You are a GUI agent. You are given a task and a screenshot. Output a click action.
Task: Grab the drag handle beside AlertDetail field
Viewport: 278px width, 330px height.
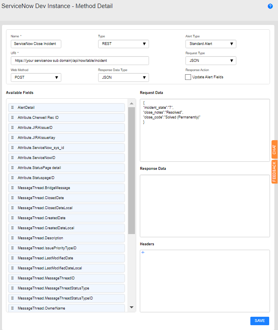[12, 108]
